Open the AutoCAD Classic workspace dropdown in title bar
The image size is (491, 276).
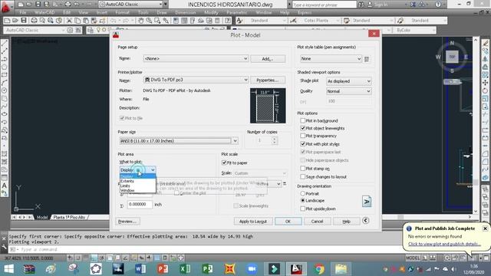[x=160, y=5]
